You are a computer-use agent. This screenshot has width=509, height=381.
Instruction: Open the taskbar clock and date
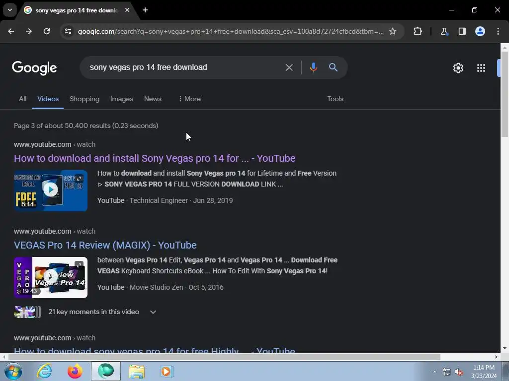(x=484, y=372)
